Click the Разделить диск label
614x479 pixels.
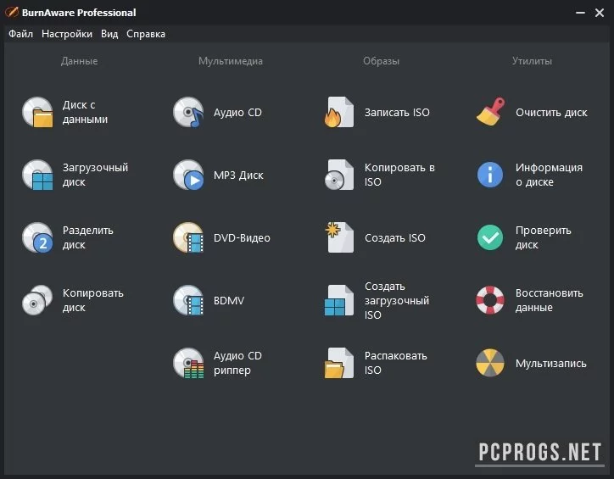click(87, 237)
